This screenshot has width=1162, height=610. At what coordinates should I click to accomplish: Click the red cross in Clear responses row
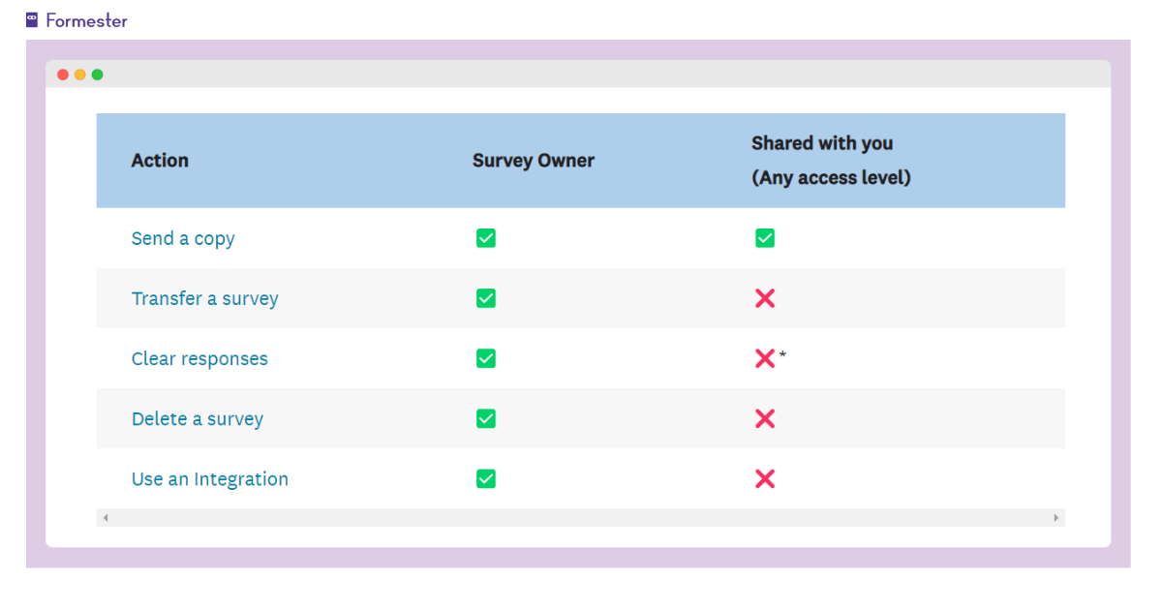764,358
